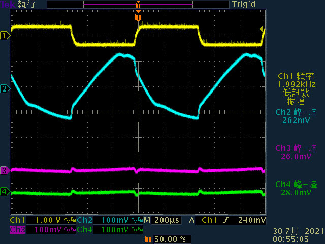Click the 執行 run status text
This screenshot has height=244, width=325.
[26, 4]
